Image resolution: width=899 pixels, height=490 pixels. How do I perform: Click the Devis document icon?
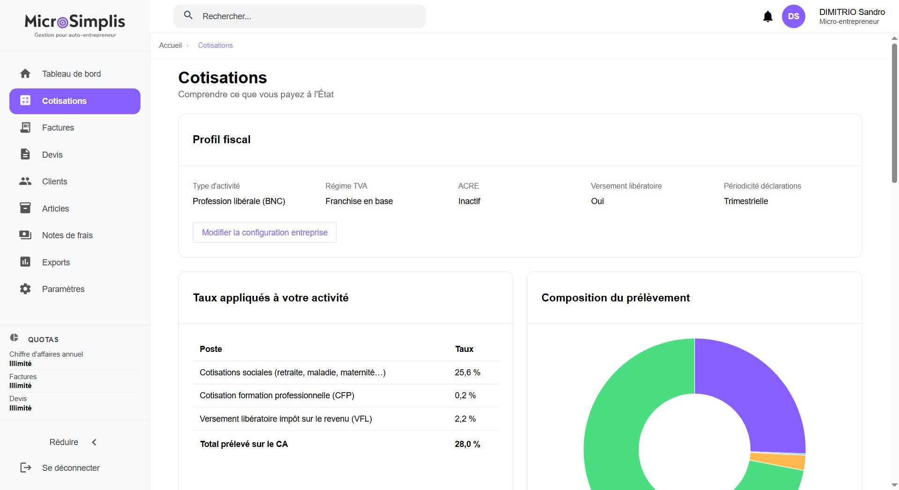[25, 154]
